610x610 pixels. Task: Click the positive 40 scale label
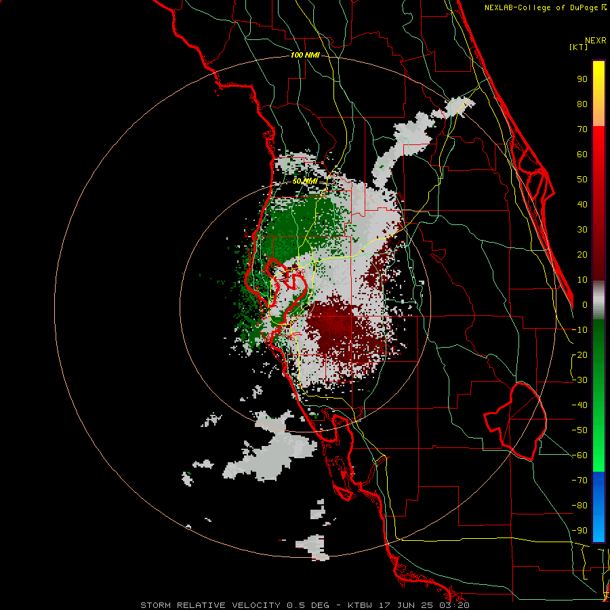click(x=582, y=205)
